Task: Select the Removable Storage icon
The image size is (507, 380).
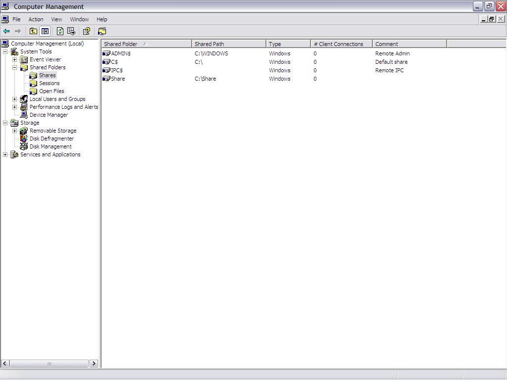Action: coord(24,131)
